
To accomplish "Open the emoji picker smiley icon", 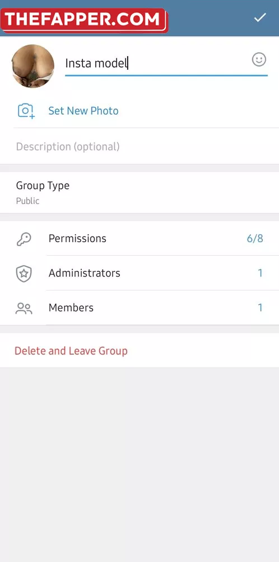I will click(259, 60).
